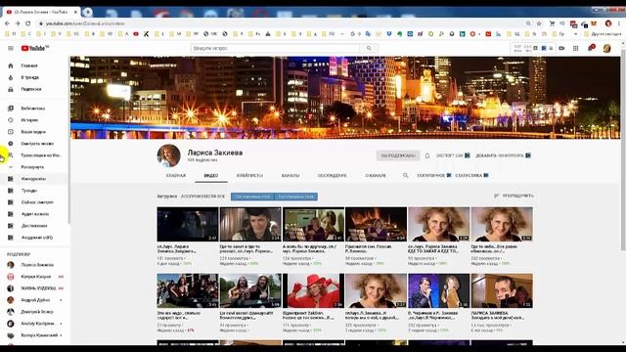
Task: Open a new browser tab
Action: click(x=87, y=12)
